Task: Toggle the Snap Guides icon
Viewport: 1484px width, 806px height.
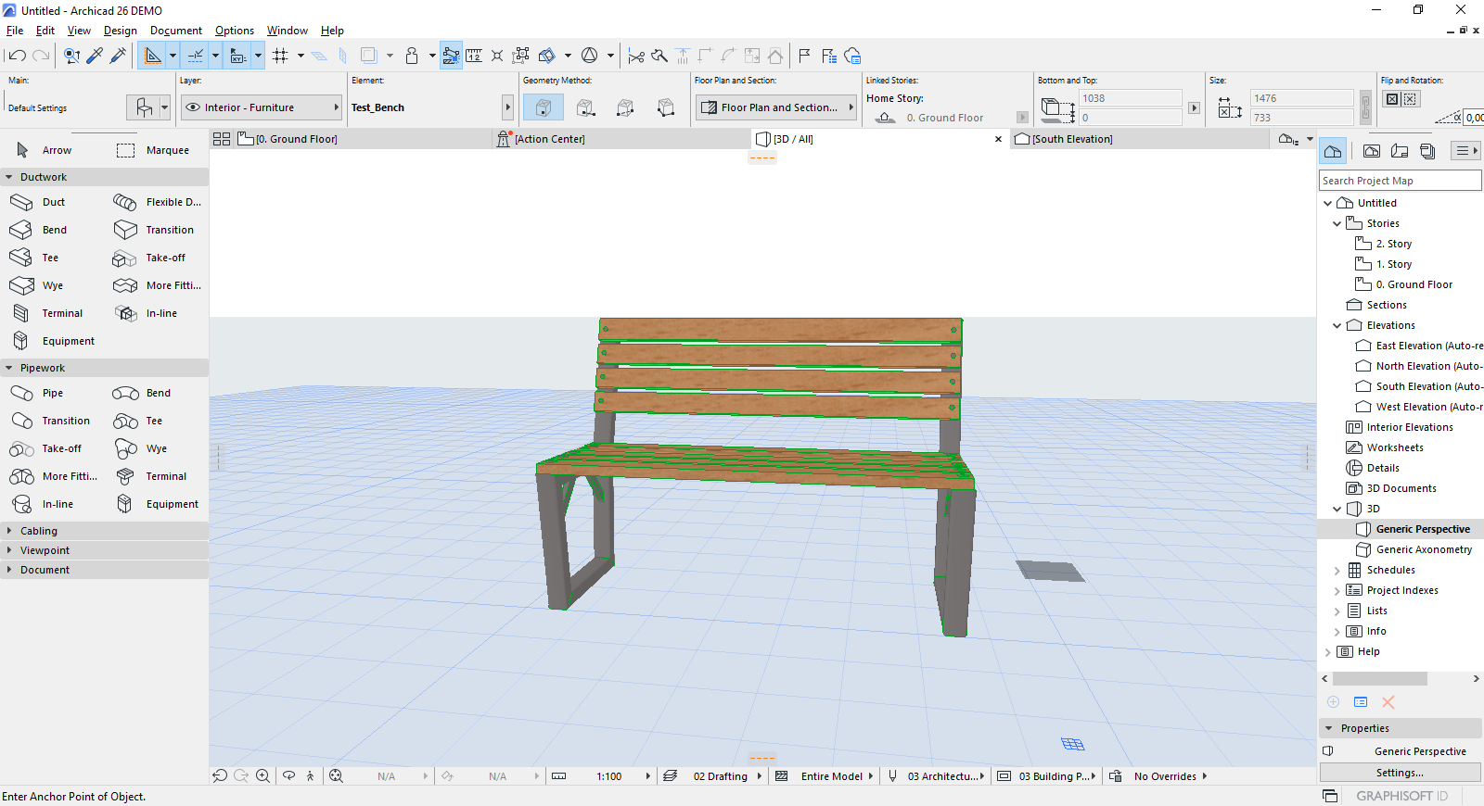Action: coord(196,56)
